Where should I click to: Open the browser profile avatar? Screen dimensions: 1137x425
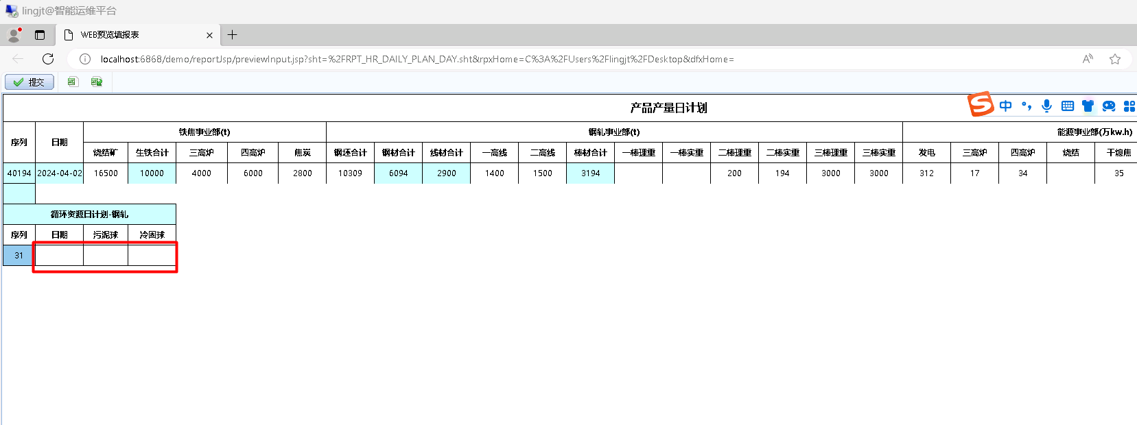pos(13,35)
